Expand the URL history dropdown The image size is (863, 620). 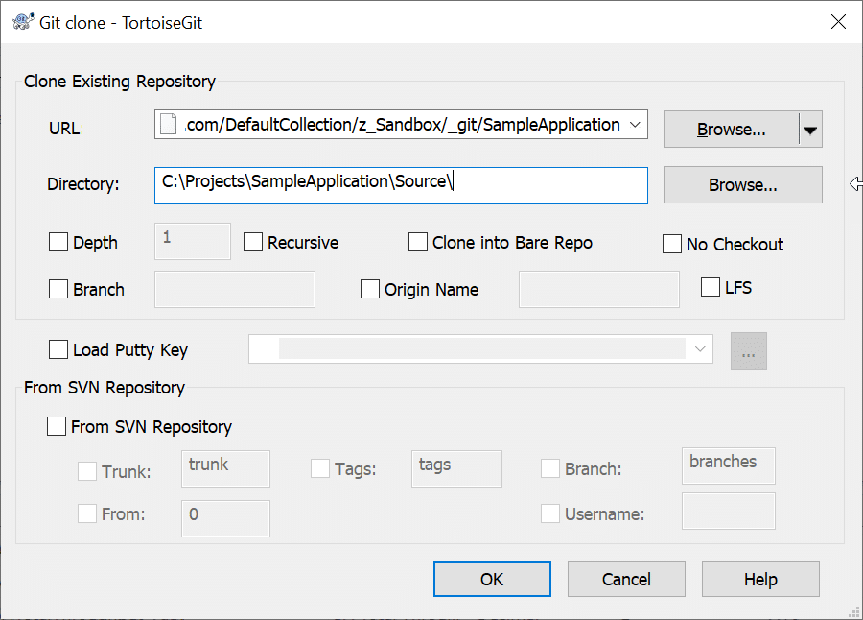635,125
